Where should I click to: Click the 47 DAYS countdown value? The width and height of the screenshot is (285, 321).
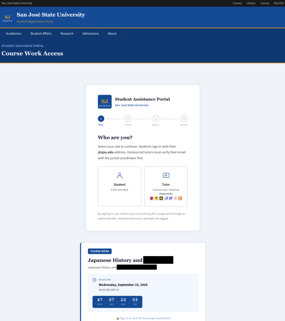(x=99, y=302)
